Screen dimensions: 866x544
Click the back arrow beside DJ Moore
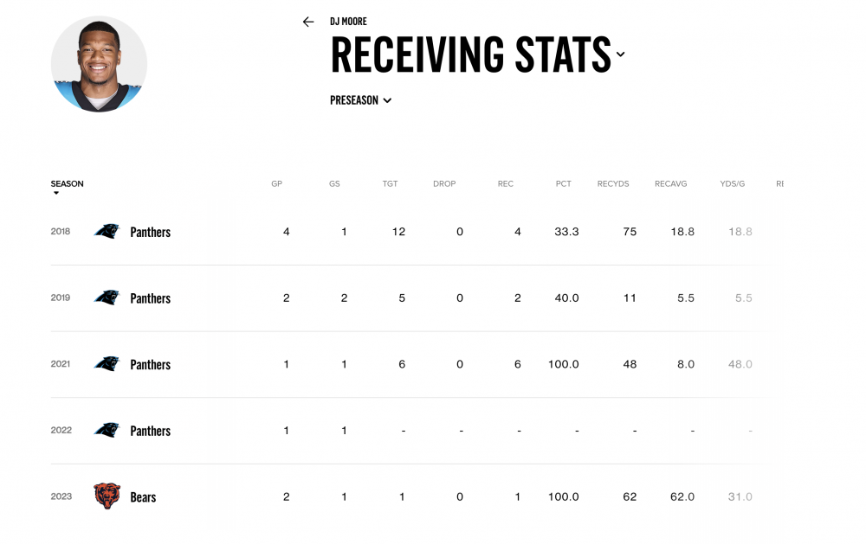pyautogui.click(x=308, y=22)
